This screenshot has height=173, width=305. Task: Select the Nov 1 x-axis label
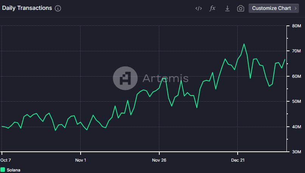pyautogui.click(x=81, y=160)
